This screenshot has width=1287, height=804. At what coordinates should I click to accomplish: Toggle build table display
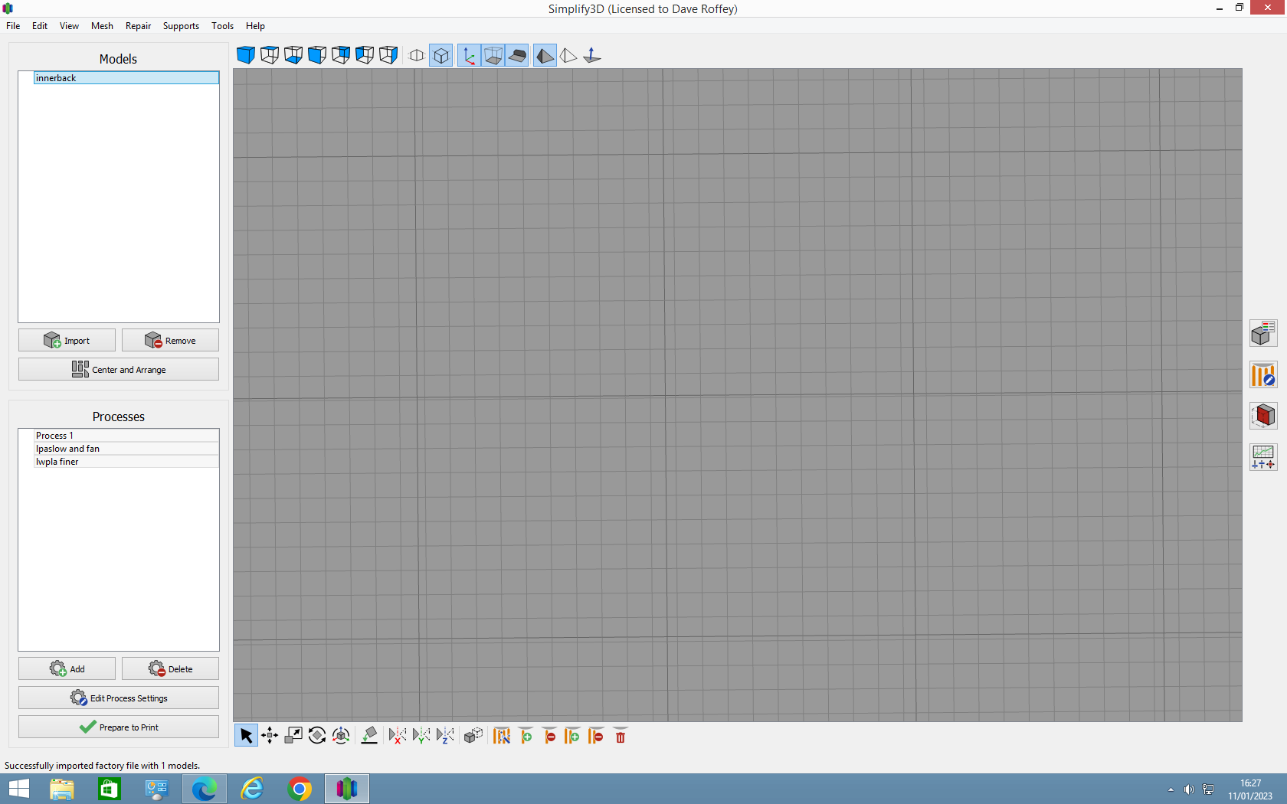(517, 55)
